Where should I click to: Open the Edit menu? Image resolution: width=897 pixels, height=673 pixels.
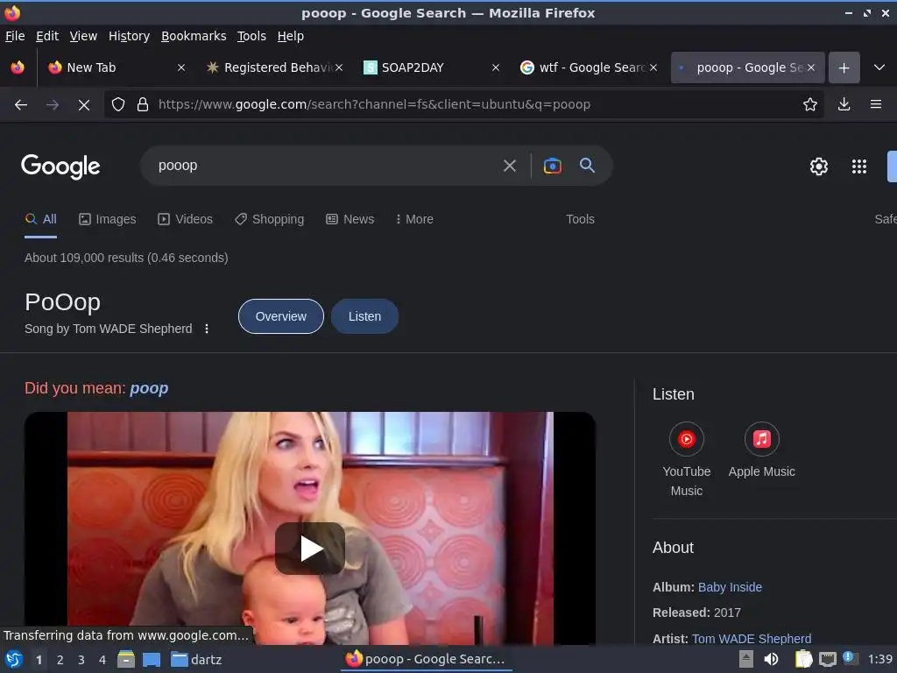pos(47,36)
